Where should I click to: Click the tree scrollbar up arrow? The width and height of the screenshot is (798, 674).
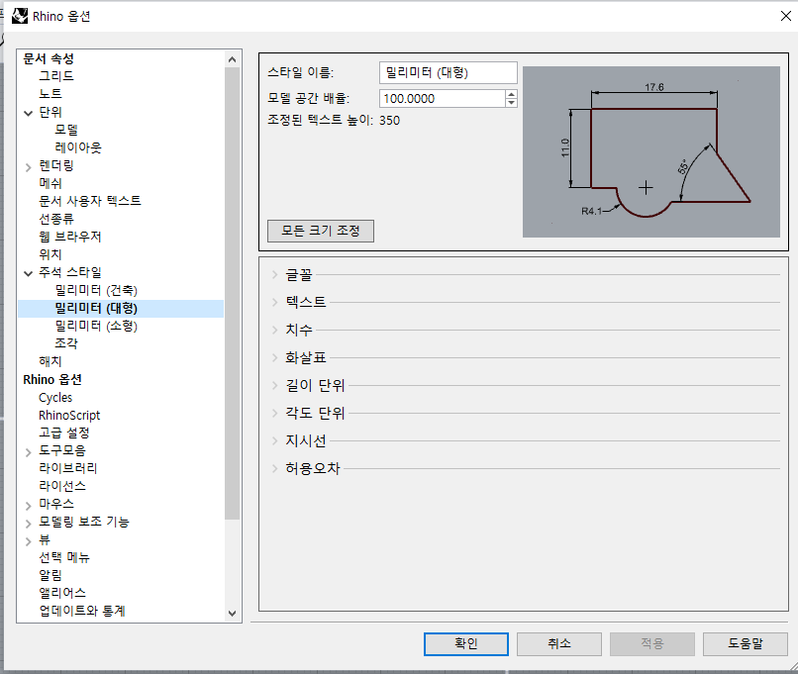click(232, 59)
